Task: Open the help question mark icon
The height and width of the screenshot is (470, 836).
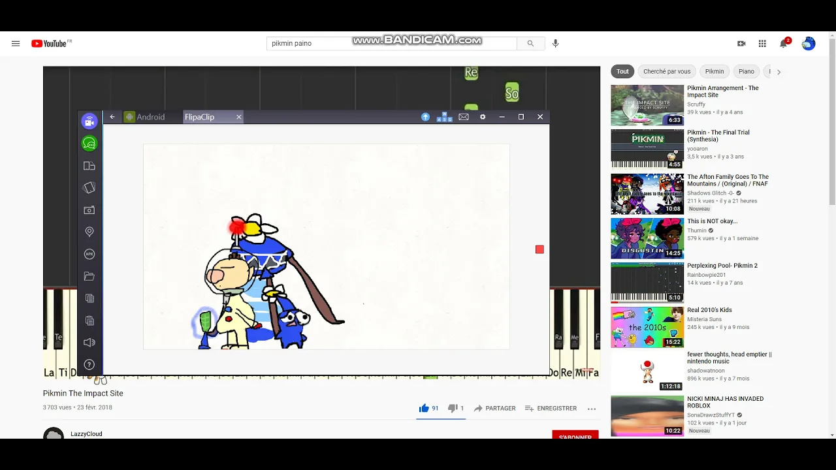Action: 89,365
